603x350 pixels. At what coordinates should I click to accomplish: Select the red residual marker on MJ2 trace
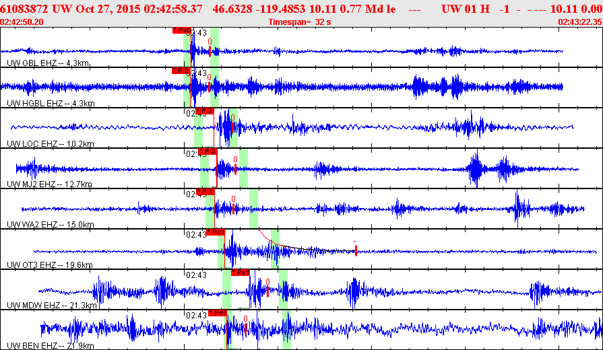coord(235,169)
